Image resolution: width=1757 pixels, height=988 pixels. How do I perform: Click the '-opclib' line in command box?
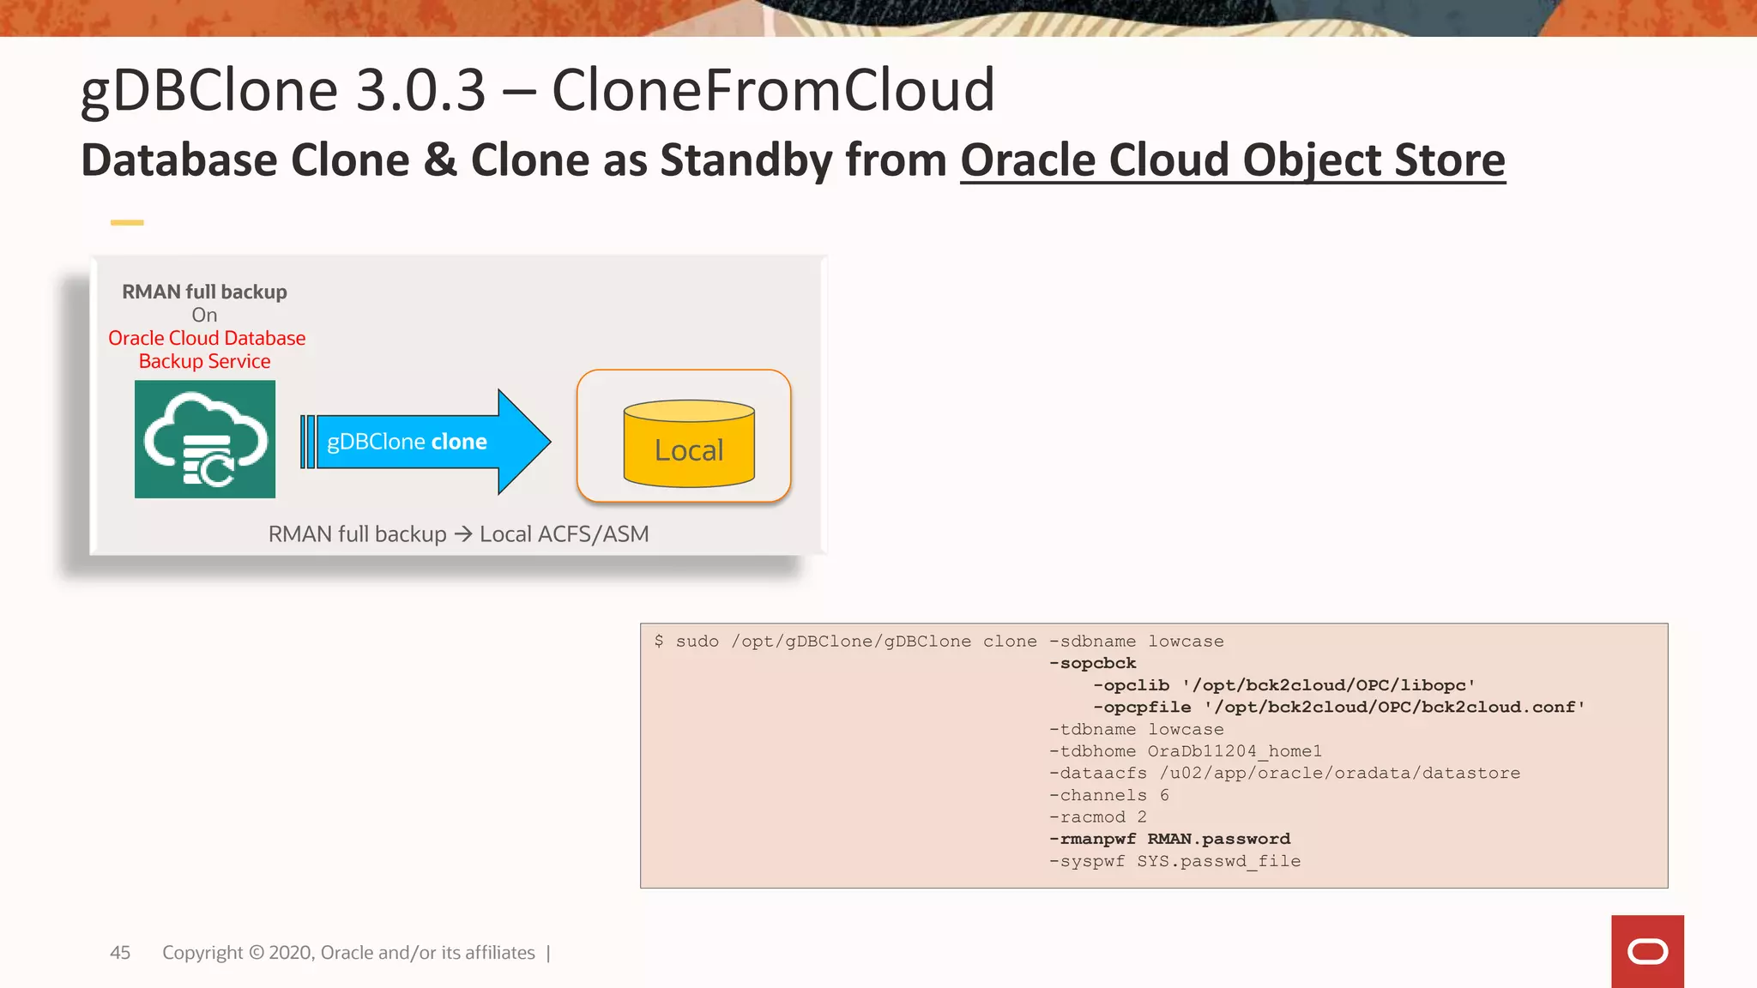(1283, 685)
